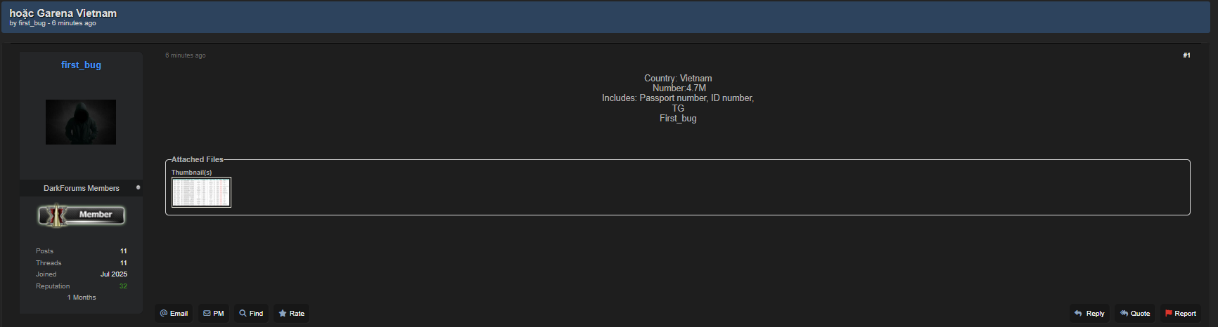The width and height of the screenshot is (1218, 327).
Task: Click the DarkForums Members group label
Action: (82, 188)
